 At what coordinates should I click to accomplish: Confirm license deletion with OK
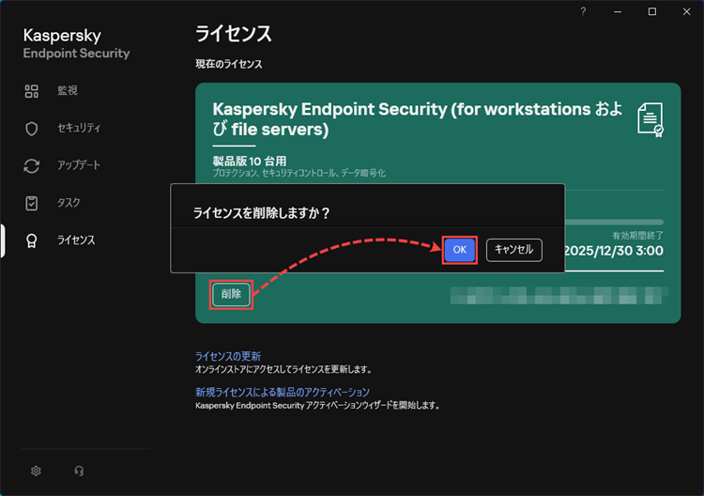pos(459,250)
